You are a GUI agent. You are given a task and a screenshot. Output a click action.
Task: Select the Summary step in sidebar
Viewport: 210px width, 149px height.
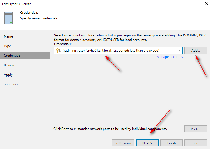coord(11,84)
